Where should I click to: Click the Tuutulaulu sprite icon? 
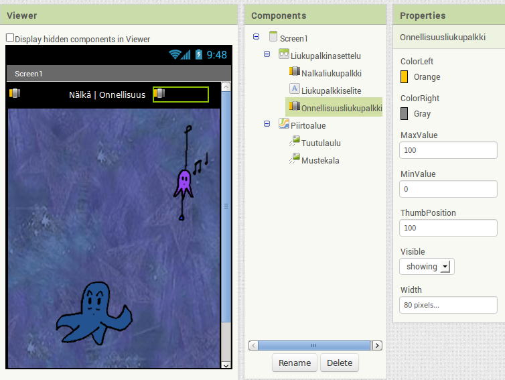pos(295,141)
